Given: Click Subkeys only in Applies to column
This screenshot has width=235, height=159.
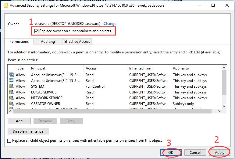Looking at the screenshot, I should pos(183,103).
